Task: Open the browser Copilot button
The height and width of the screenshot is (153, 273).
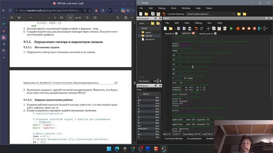Action: (123, 10)
